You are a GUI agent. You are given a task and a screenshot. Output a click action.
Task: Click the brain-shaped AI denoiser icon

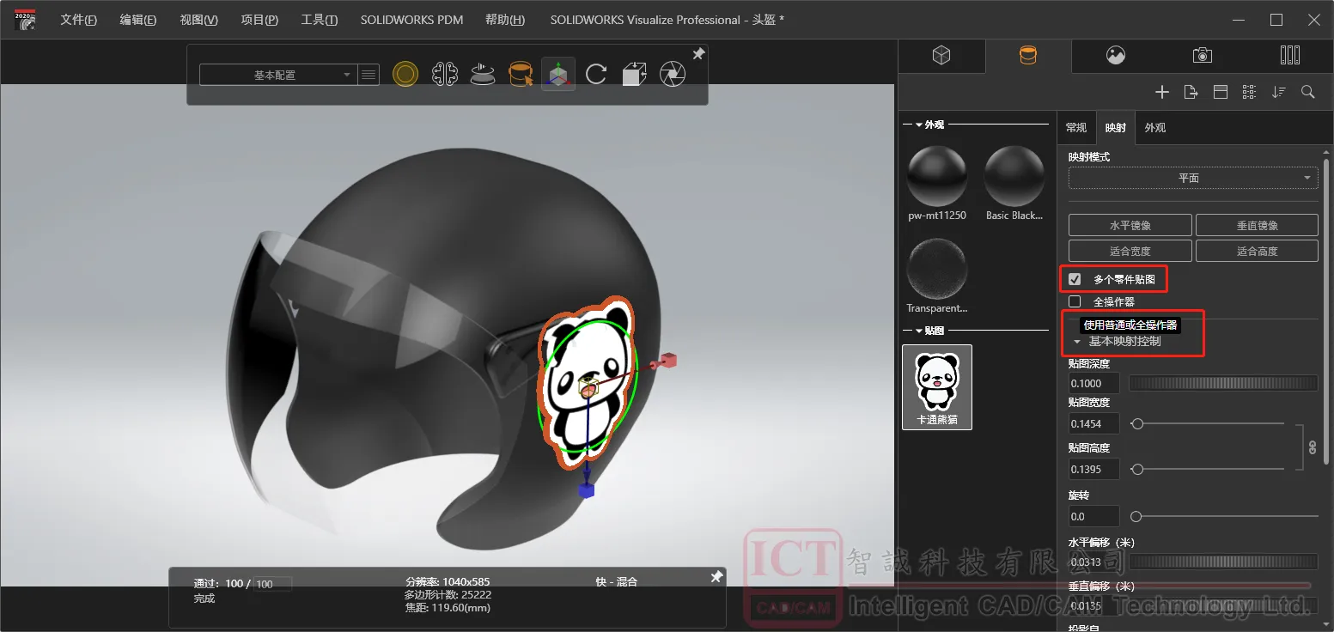click(x=444, y=75)
